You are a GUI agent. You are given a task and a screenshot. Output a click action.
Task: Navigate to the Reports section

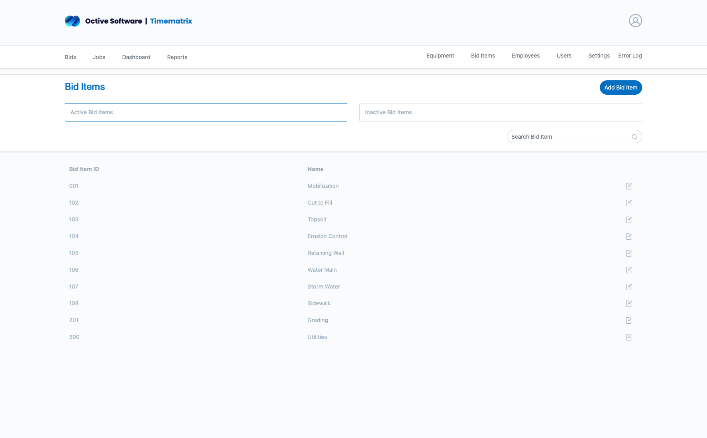177,58
